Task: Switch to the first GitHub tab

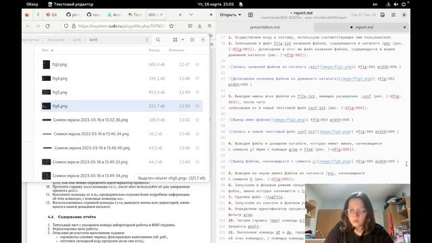Action: 73,15
